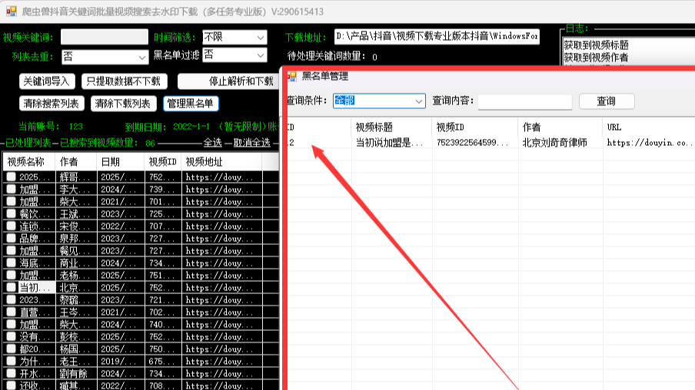Open the time filter dropdown showing 不限
Image resolution: width=695 pixels, height=390 pixels.
(234, 37)
